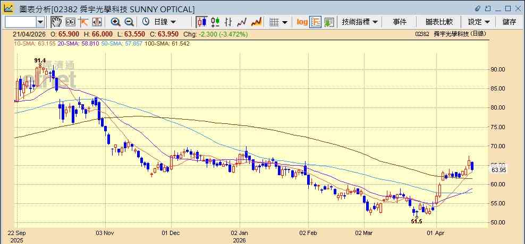Click the link chain icon in title bar

click(478, 8)
